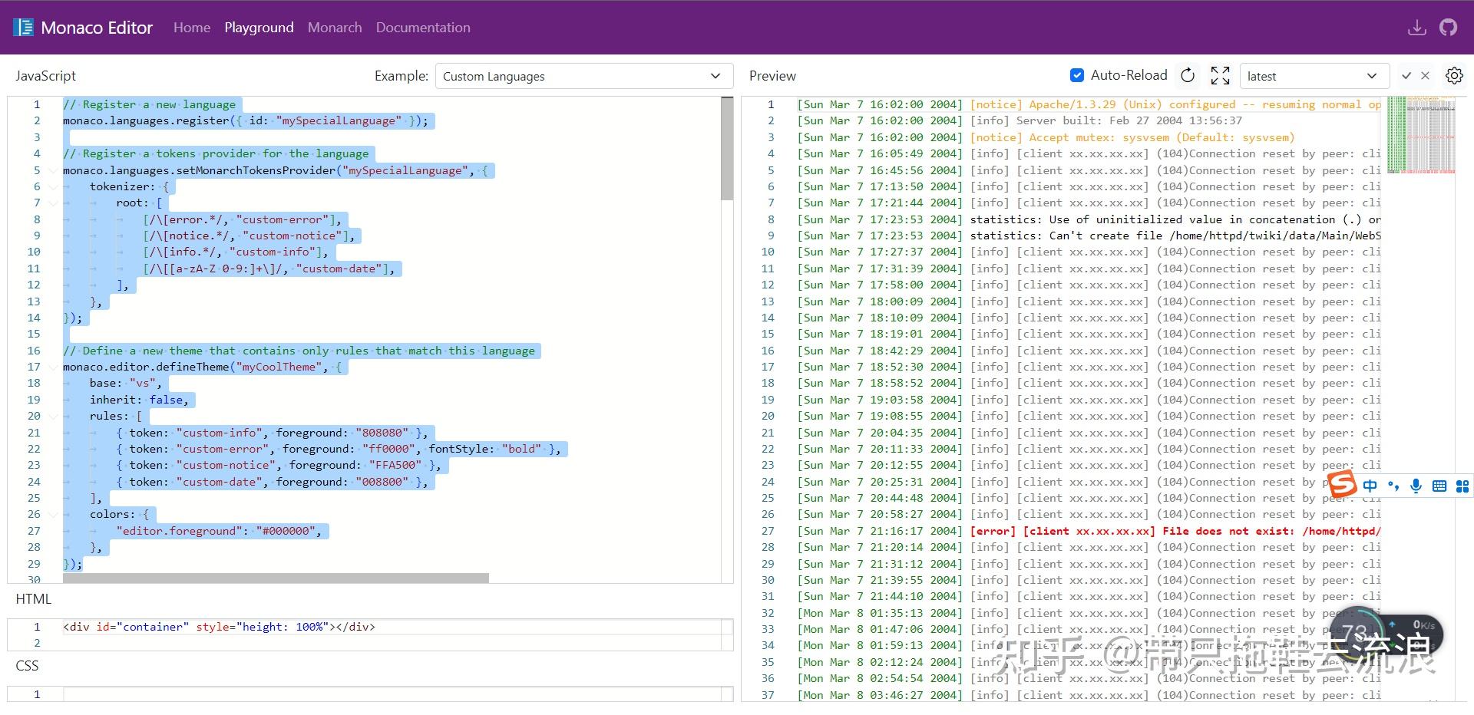1474x715 pixels.
Task: Collapse the tokenizer fold at line 6
Action: tap(53, 186)
